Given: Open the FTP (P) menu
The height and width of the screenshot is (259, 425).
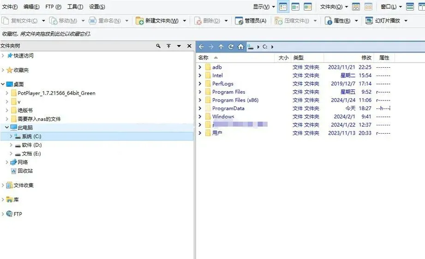Looking at the screenshot, I should 54,6.
